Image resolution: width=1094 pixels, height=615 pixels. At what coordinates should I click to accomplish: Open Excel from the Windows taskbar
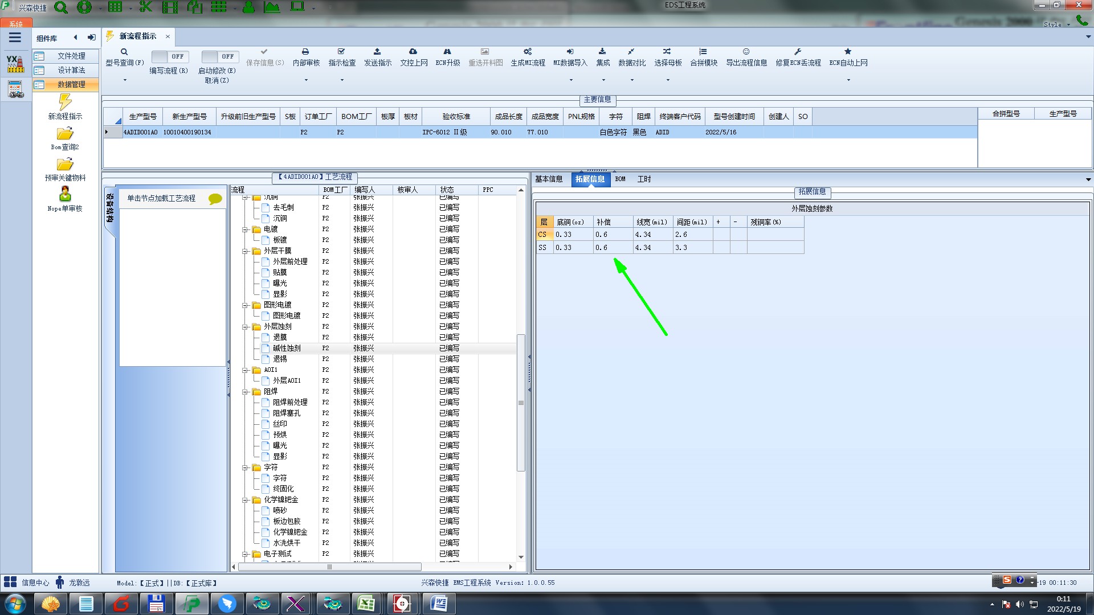366,603
